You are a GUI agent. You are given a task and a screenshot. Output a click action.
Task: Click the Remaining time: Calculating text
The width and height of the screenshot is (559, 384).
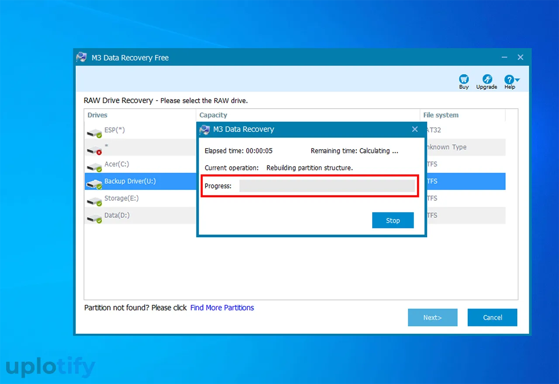pyautogui.click(x=354, y=151)
